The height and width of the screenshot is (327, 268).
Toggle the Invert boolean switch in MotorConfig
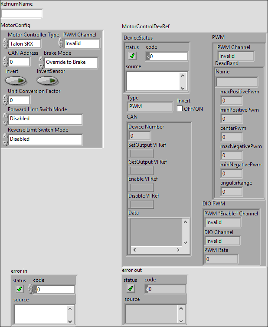coord(16,81)
